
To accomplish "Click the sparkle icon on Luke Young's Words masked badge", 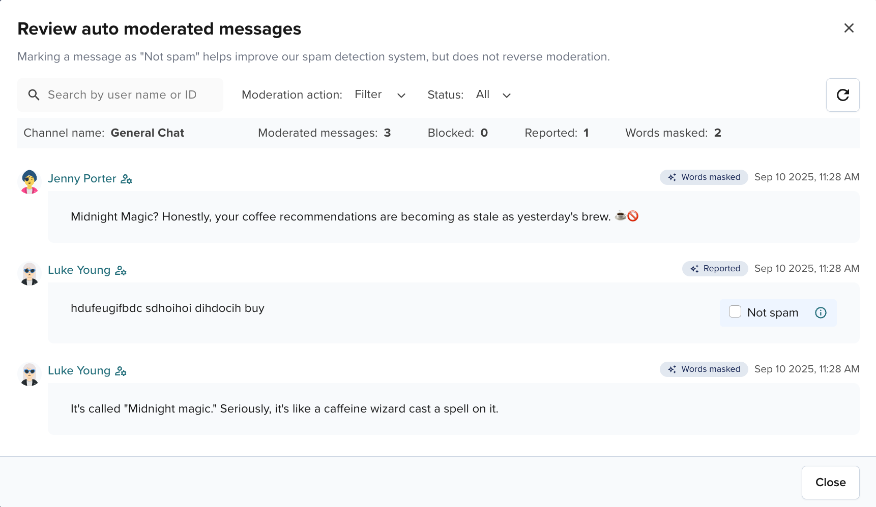I will click(x=671, y=369).
